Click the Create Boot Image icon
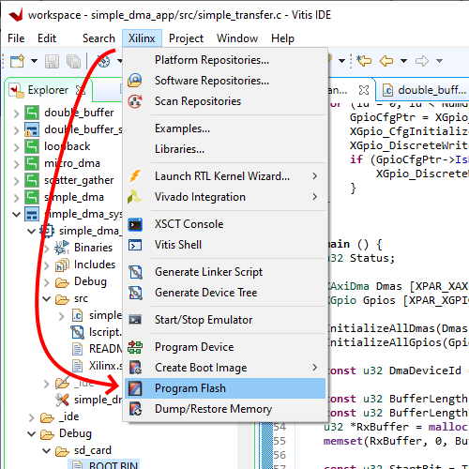This screenshot has height=469, width=469. tap(136, 368)
